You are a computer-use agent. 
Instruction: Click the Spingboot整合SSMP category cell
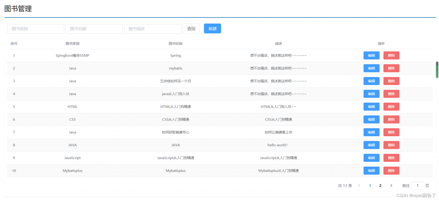point(72,56)
